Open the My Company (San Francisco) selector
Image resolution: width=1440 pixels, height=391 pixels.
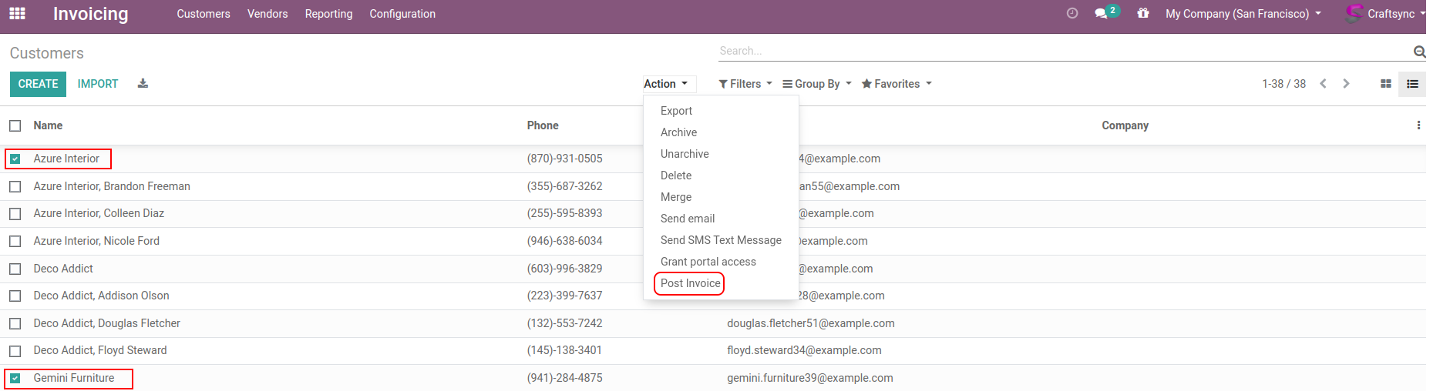click(1243, 14)
